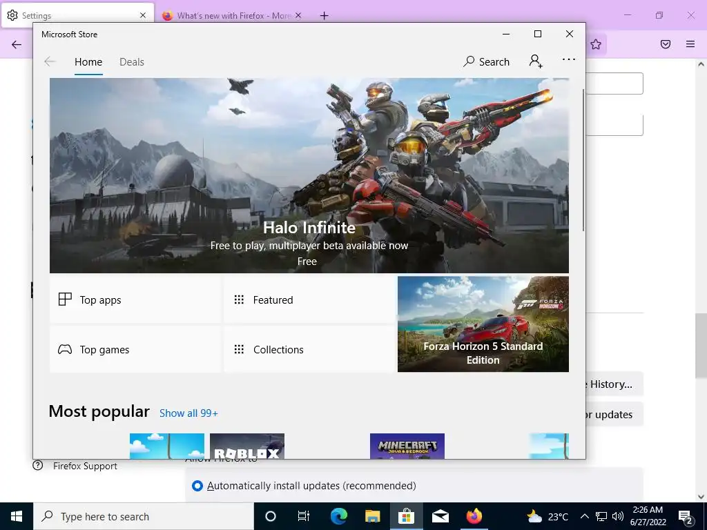Launch Microsoft Edge from taskbar
Viewport: 707px width, 530px height.
[x=338, y=516]
